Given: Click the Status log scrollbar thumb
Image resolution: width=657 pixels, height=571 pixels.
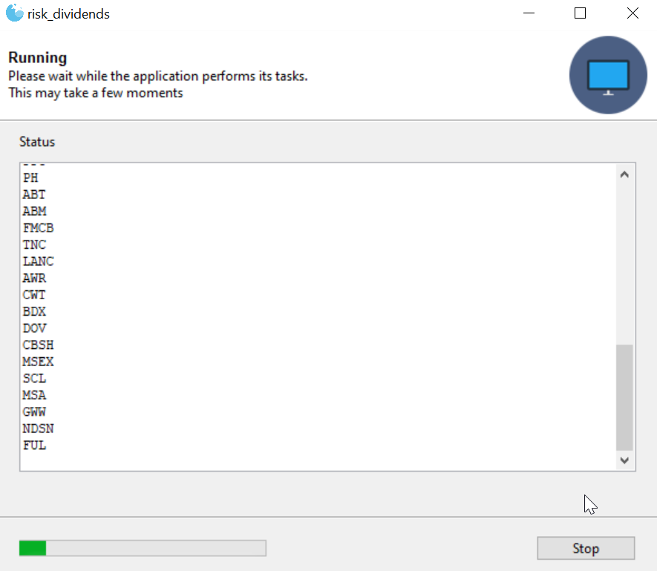Looking at the screenshot, I should (624, 397).
